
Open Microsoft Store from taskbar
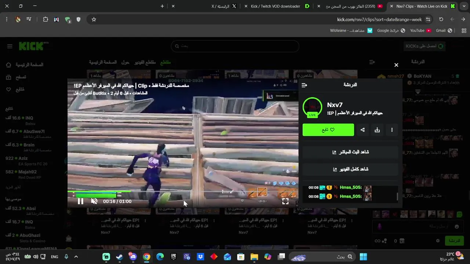click(241, 257)
